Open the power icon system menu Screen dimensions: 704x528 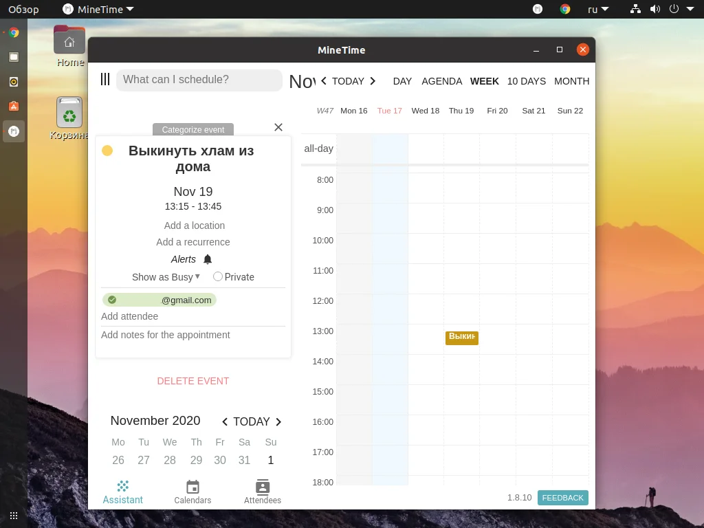[x=674, y=9]
